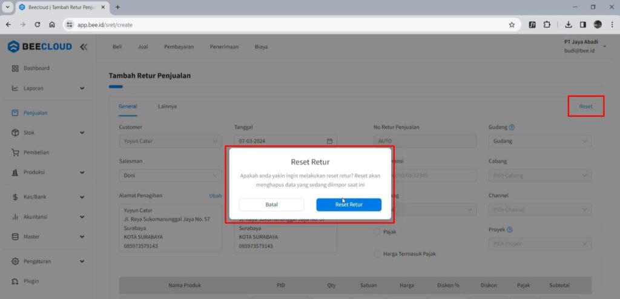This screenshot has width=620, height=299.
Task: Open the browser profile avatar
Action: (598, 25)
